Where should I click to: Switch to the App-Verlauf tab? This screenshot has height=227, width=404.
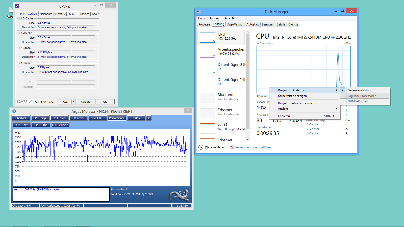pos(235,24)
